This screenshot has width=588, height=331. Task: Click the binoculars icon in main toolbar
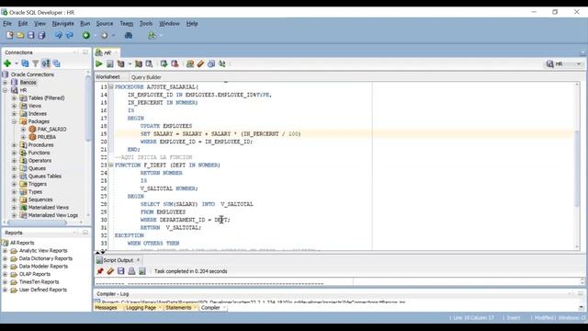[129, 35]
